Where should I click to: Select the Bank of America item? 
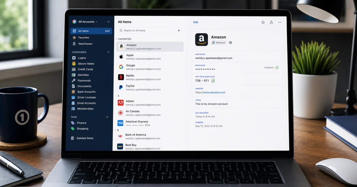pyautogui.click(x=149, y=137)
